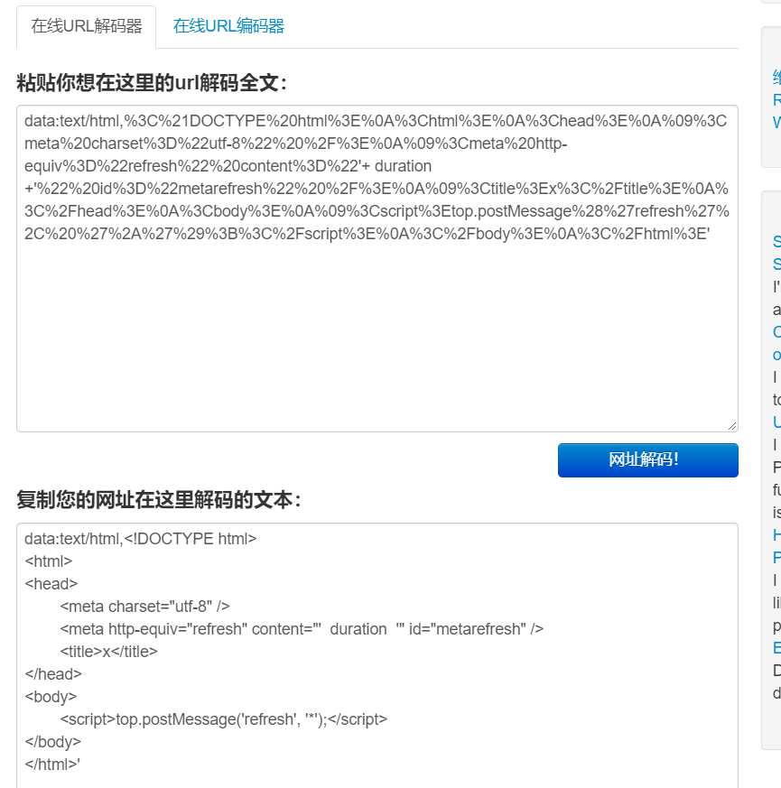Click the 网址解码! button

point(647,460)
